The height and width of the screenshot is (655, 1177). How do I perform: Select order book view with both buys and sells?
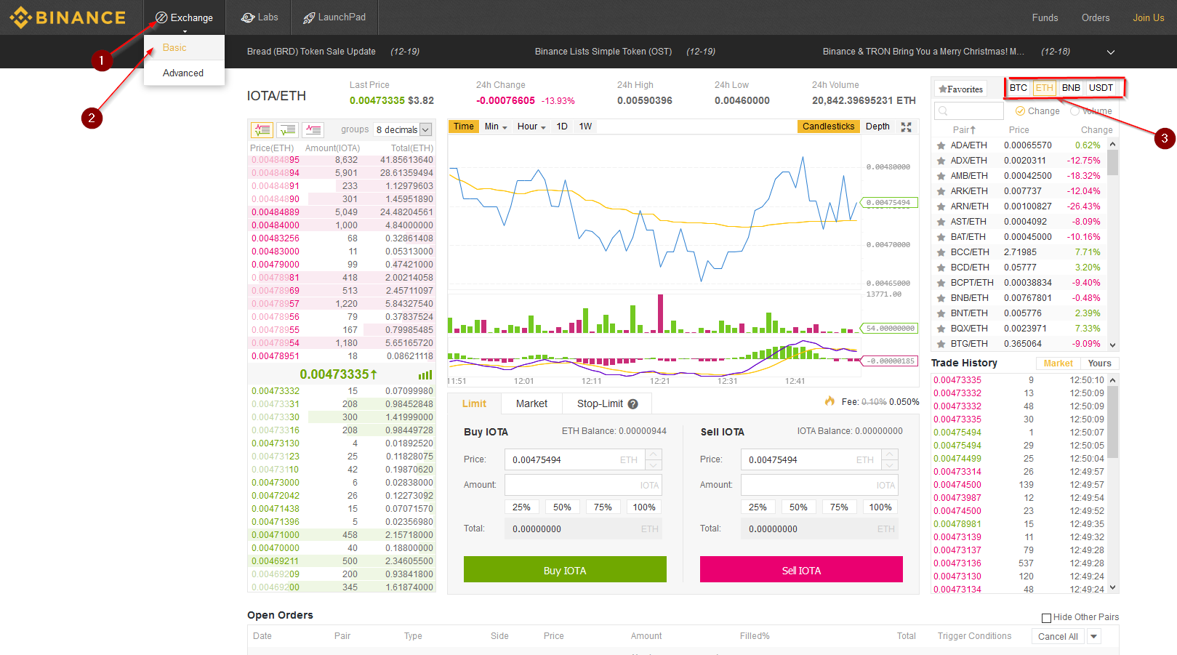click(262, 129)
